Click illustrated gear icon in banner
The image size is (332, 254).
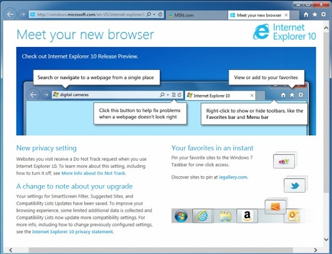301,95
